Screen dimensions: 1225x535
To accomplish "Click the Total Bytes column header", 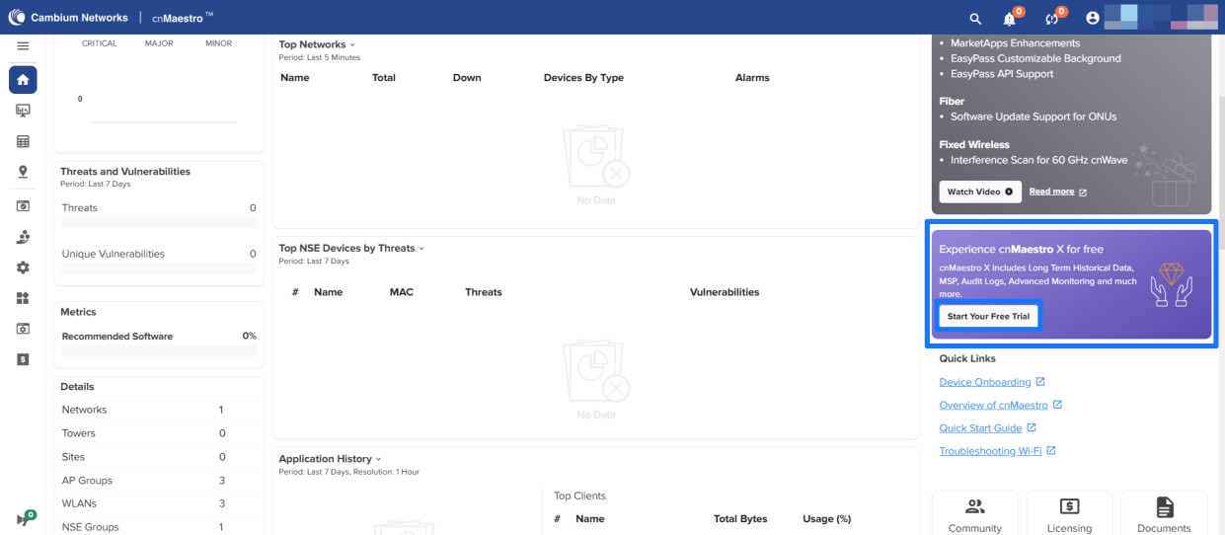I will [740, 519].
